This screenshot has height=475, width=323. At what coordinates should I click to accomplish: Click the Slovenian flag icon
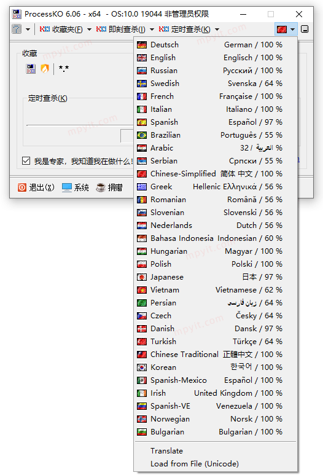[142, 213]
